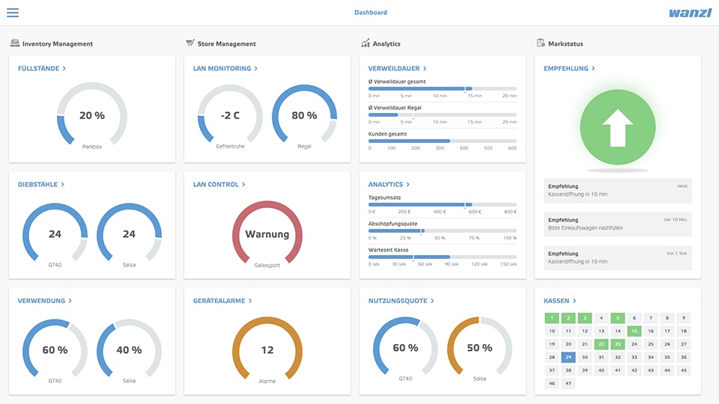Select Kasse 9 tile
This screenshot has height=404, width=719.
click(x=684, y=318)
